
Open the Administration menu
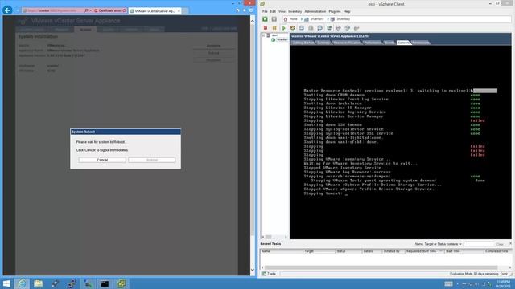click(315, 11)
